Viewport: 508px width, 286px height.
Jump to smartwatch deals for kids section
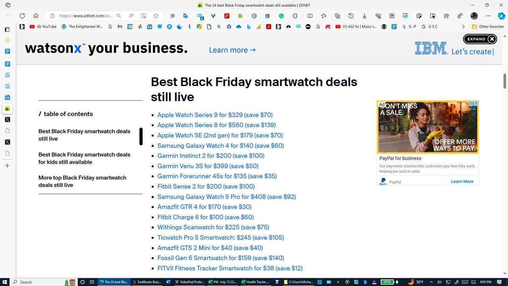[84, 158]
